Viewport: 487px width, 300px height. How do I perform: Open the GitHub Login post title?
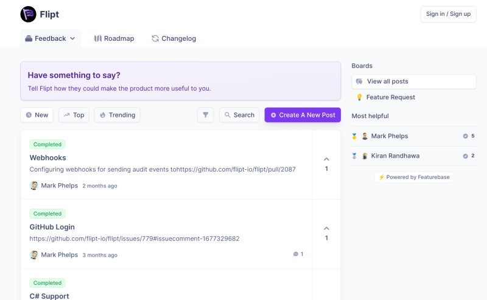[x=52, y=227]
